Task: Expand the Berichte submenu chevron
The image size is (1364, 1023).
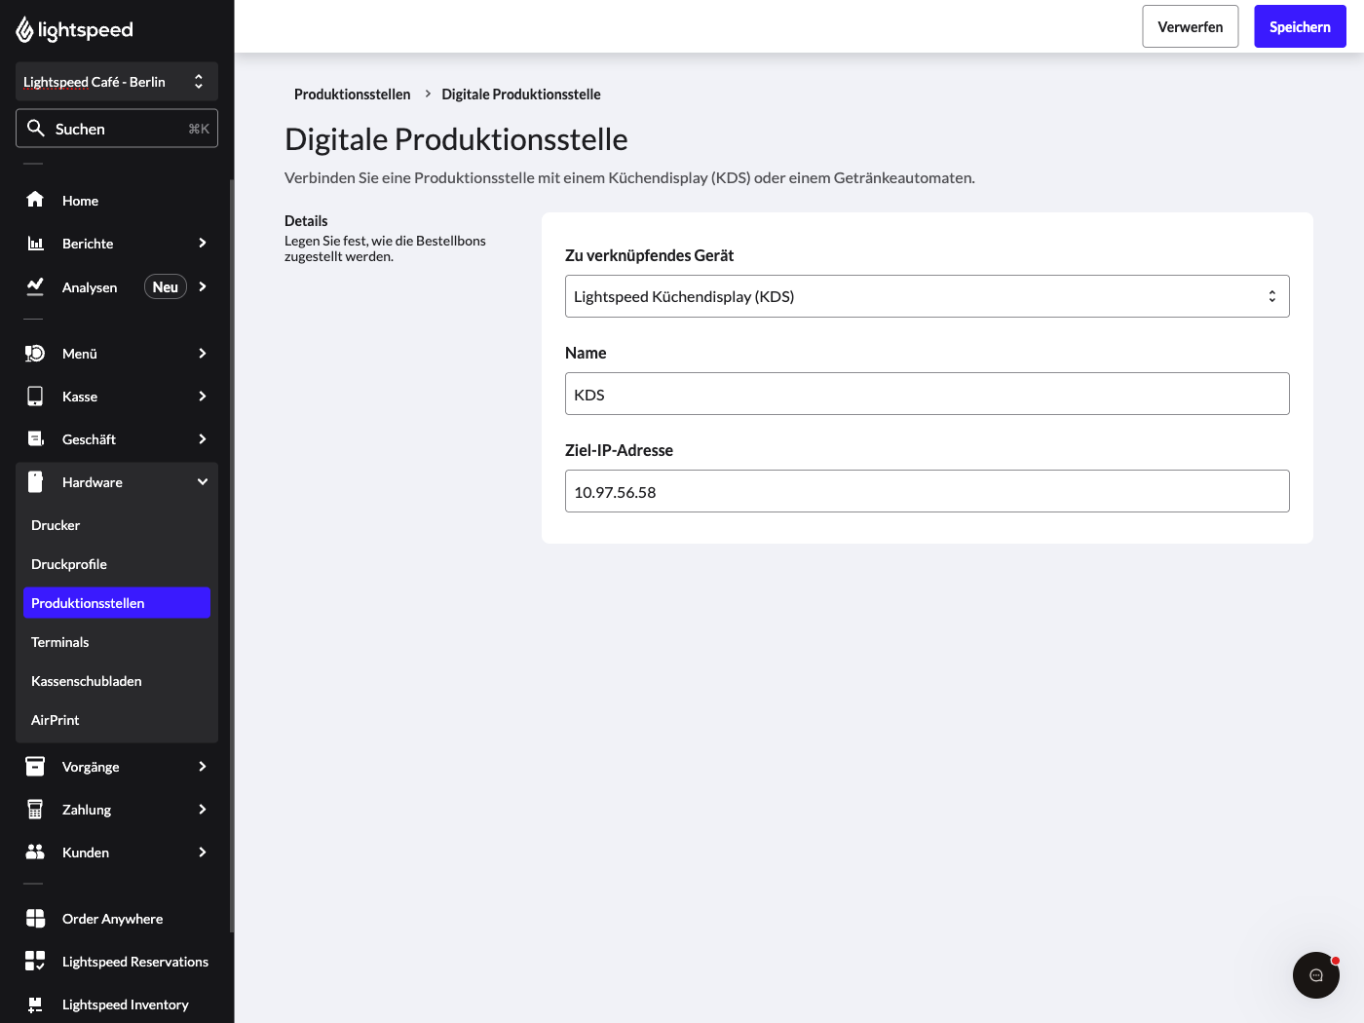Action: 203,243
